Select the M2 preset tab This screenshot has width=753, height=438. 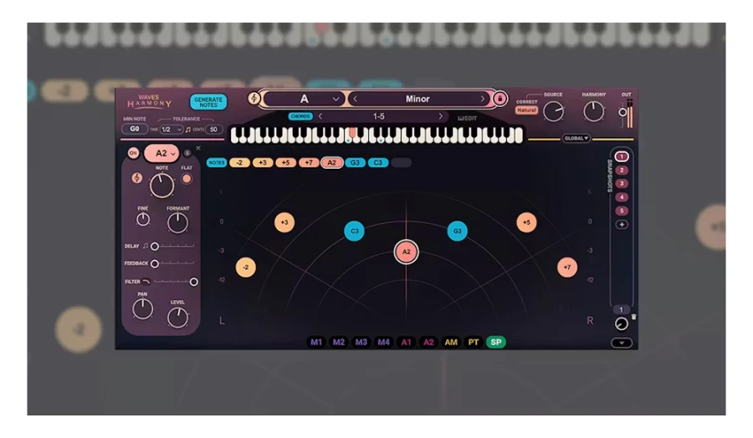coord(339,342)
